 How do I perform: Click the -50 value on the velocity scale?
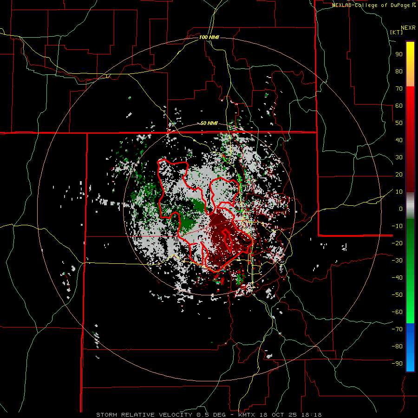click(x=397, y=295)
